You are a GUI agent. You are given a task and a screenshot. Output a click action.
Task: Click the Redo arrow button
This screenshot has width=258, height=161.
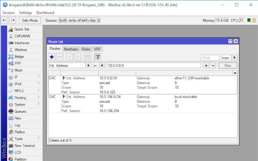(13, 21)
